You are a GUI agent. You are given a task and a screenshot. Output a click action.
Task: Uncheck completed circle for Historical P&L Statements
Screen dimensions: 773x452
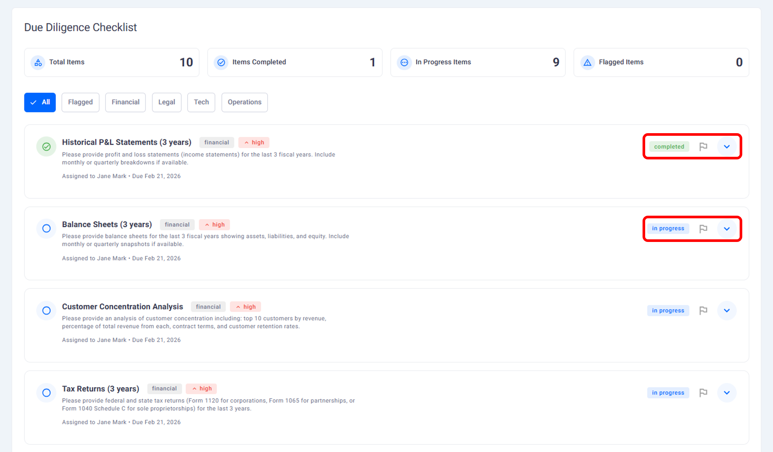point(46,147)
